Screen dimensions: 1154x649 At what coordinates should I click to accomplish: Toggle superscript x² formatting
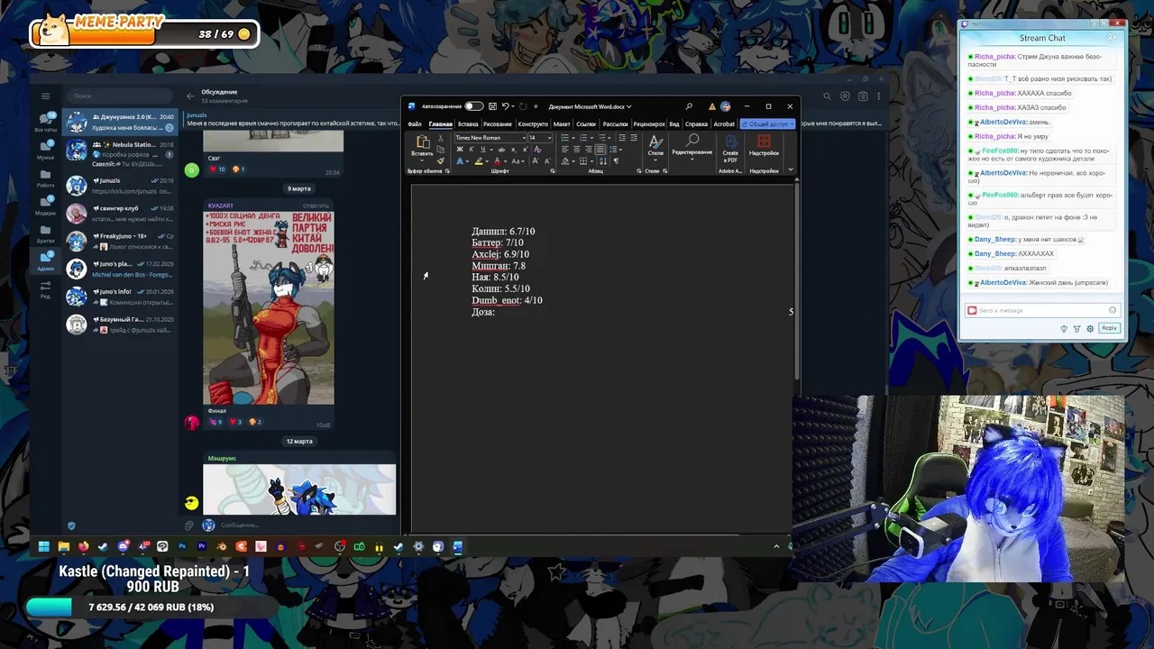pos(526,150)
